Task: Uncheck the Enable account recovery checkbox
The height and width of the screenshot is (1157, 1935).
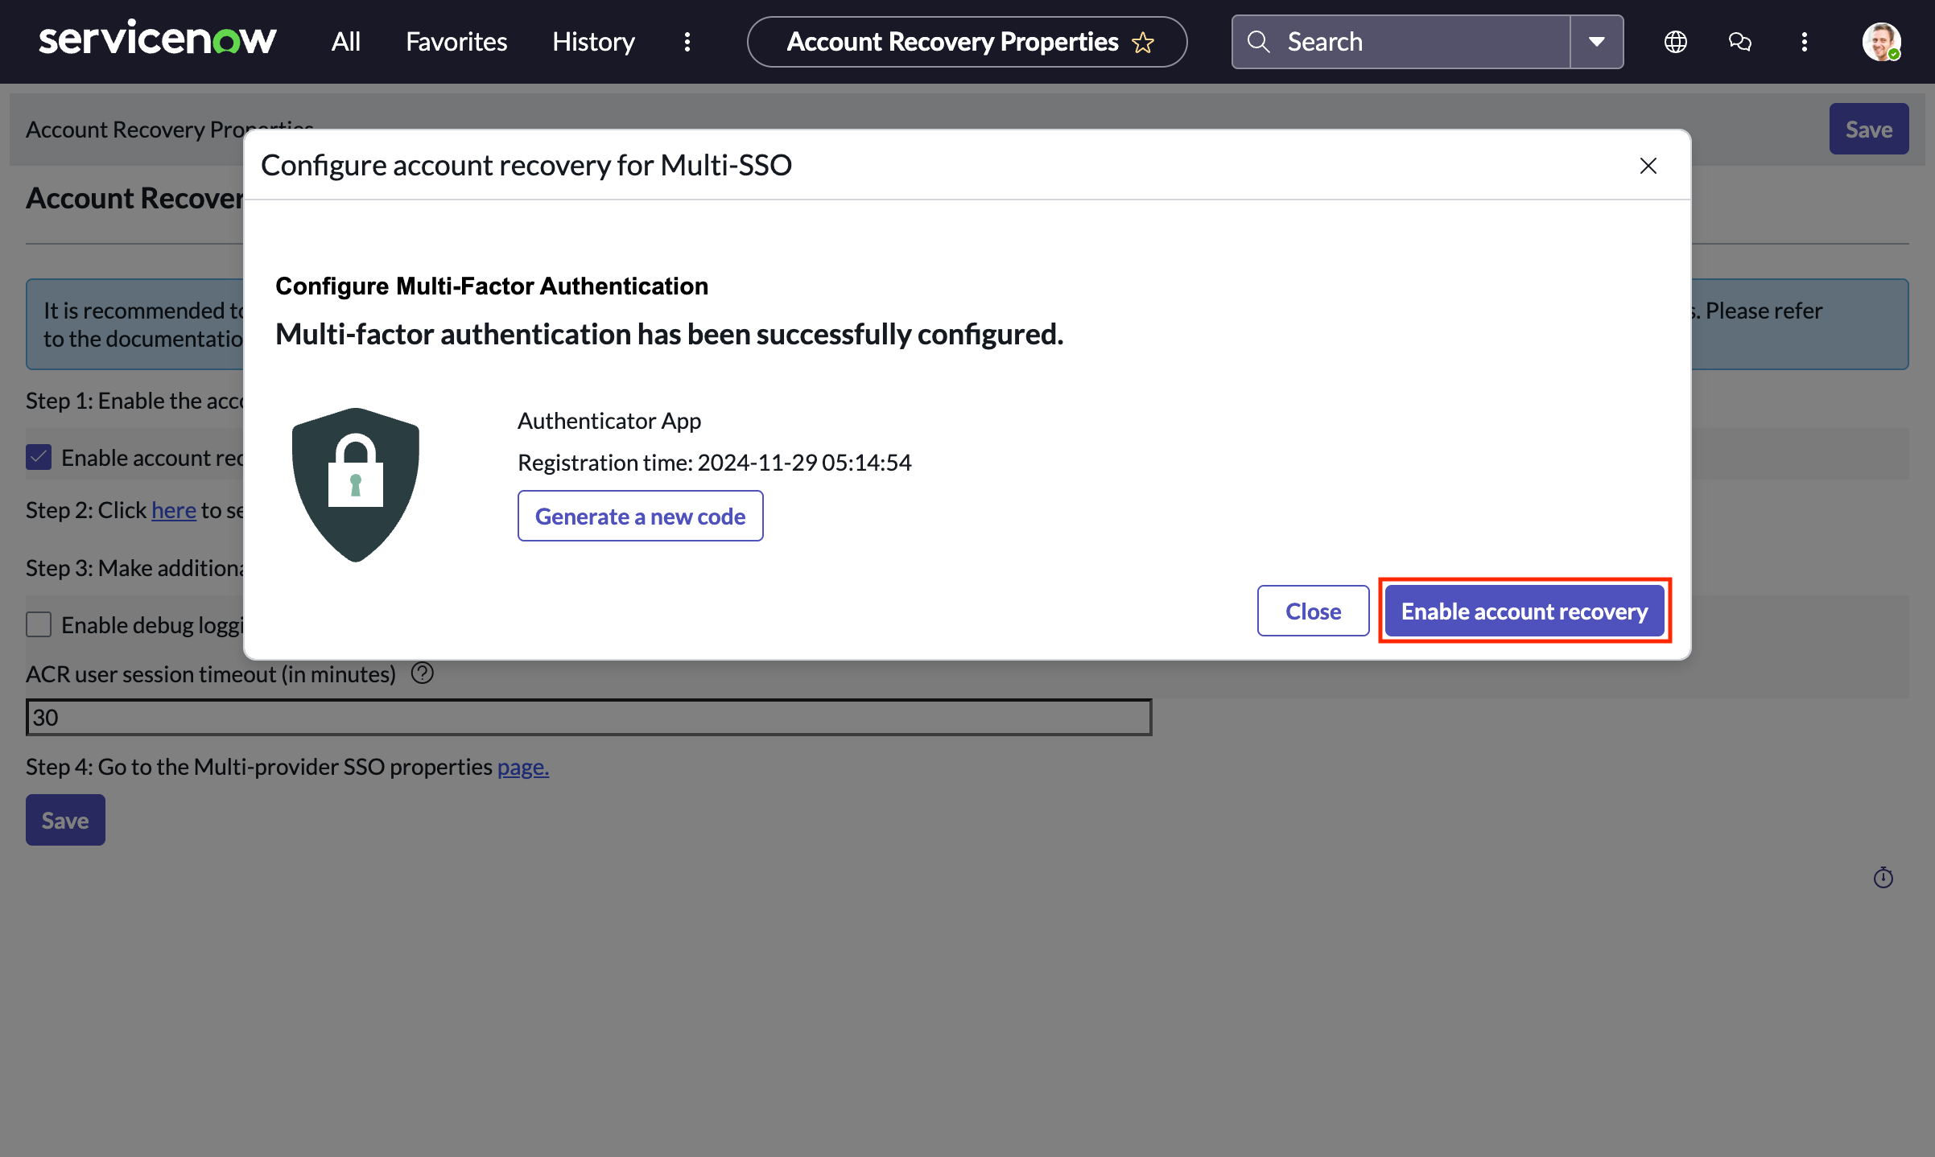Action: coord(38,456)
